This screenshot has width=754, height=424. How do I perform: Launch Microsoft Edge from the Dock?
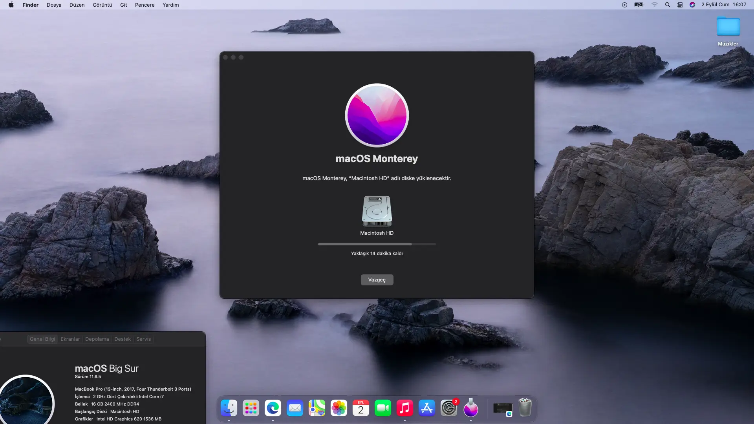click(273, 408)
